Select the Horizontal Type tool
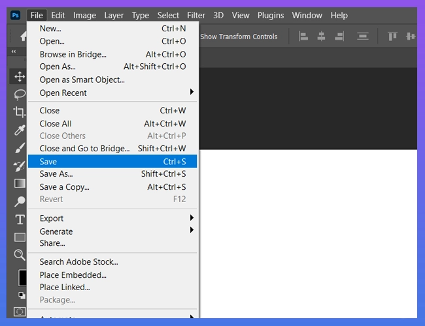Image resolution: width=425 pixels, height=326 pixels. [x=20, y=219]
